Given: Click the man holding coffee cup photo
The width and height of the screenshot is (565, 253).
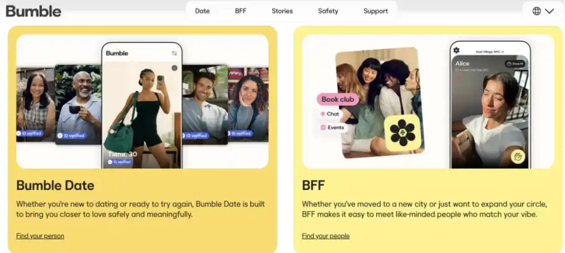Looking at the screenshot, I should (78, 105).
